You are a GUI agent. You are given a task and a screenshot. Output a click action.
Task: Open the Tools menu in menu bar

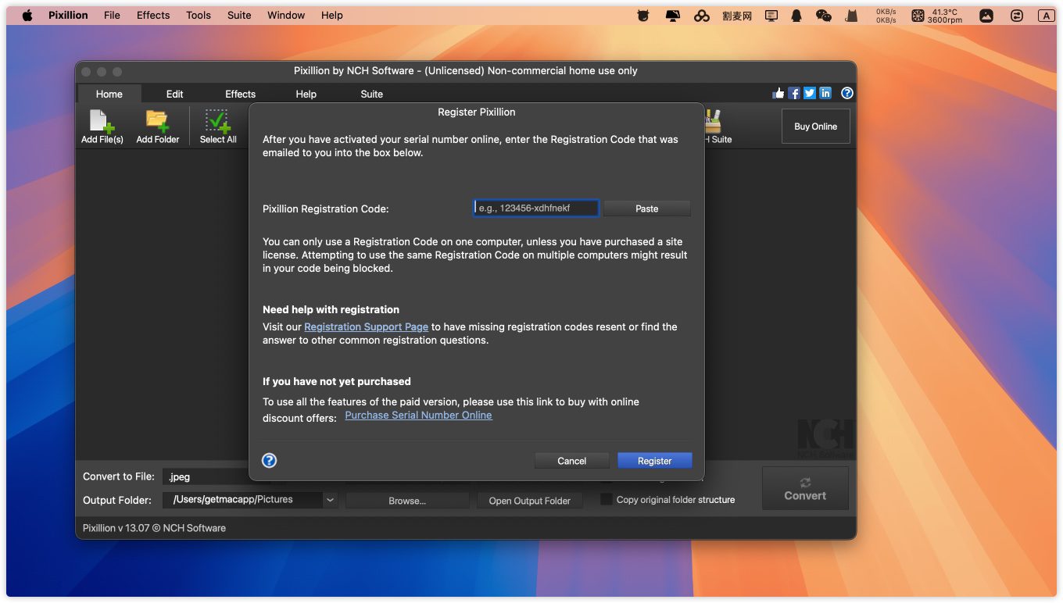[x=198, y=15]
